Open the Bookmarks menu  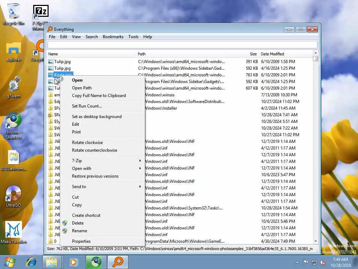113,36
